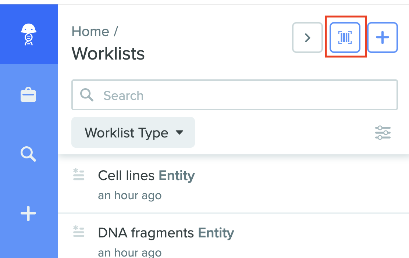Viewport: 409px width, 258px height.
Task: Open the Worklist Type dropdown
Action: (133, 132)
